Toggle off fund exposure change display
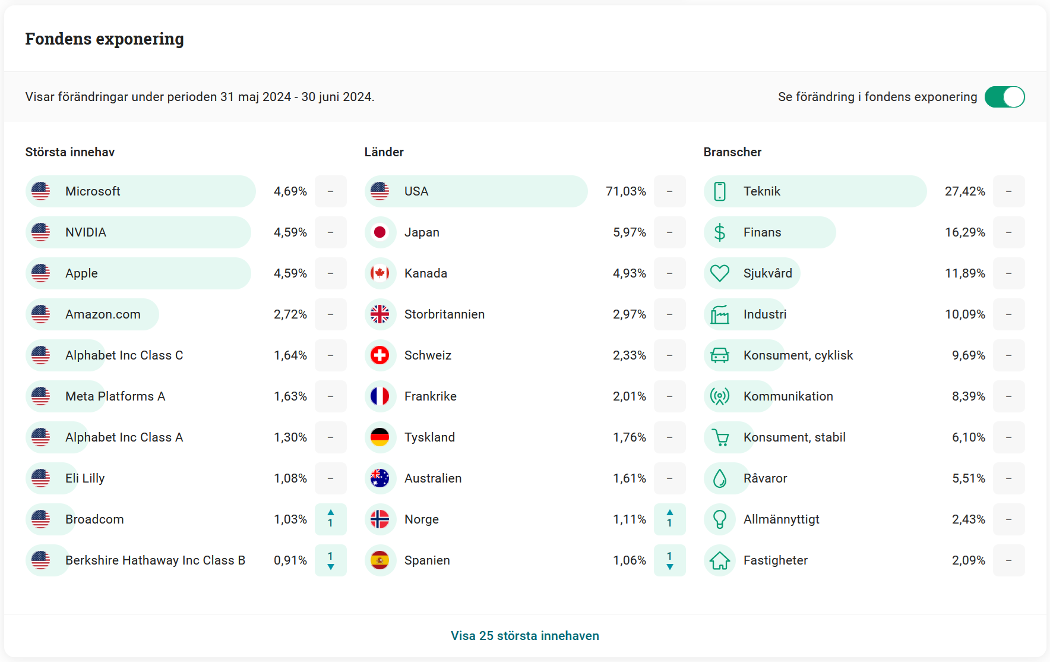1050x662 pixels. coord(1004,97)
